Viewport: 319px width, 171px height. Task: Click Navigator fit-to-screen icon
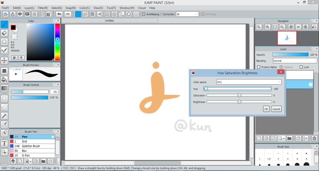[275, 27]
